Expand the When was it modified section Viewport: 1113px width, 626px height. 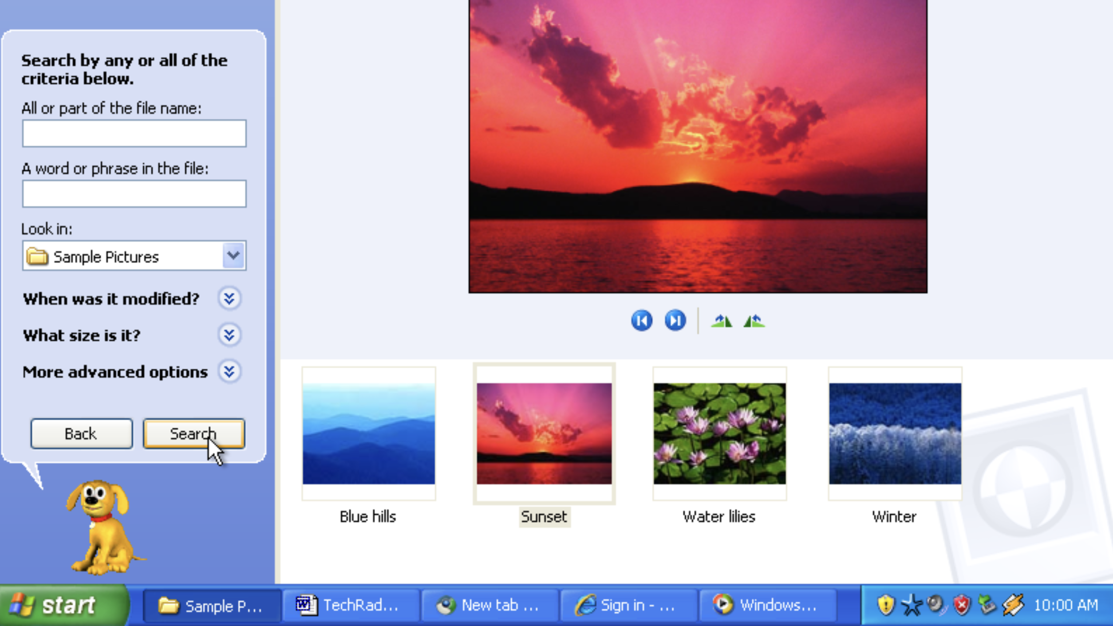(230, 299)
